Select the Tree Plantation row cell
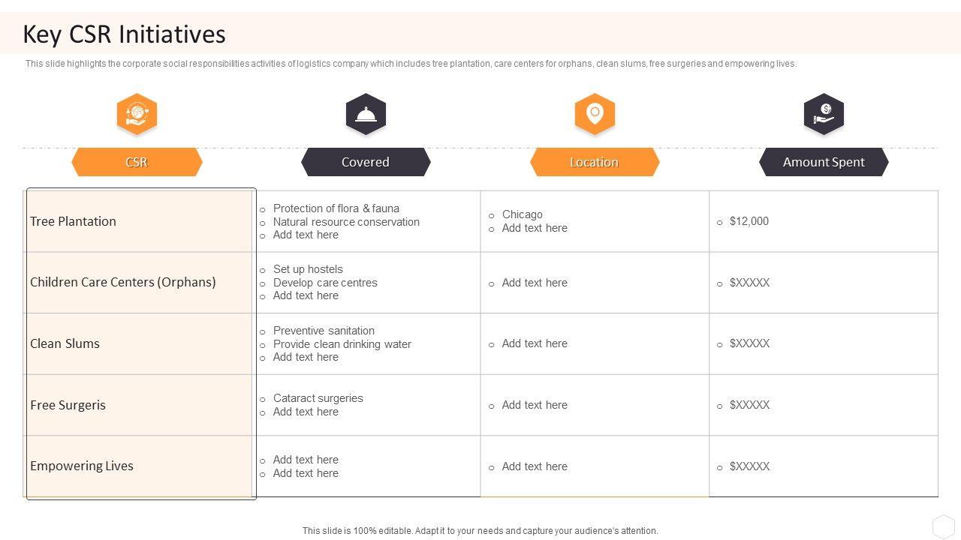The height and width of the screenshot is (540, 961). (74, 221)
